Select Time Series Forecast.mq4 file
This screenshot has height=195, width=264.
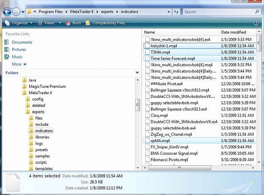tap(200, 58)
